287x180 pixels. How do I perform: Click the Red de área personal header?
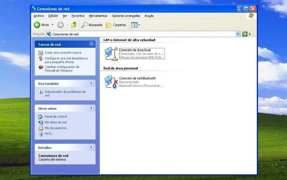pyautogui.click(x=120, y=68)
